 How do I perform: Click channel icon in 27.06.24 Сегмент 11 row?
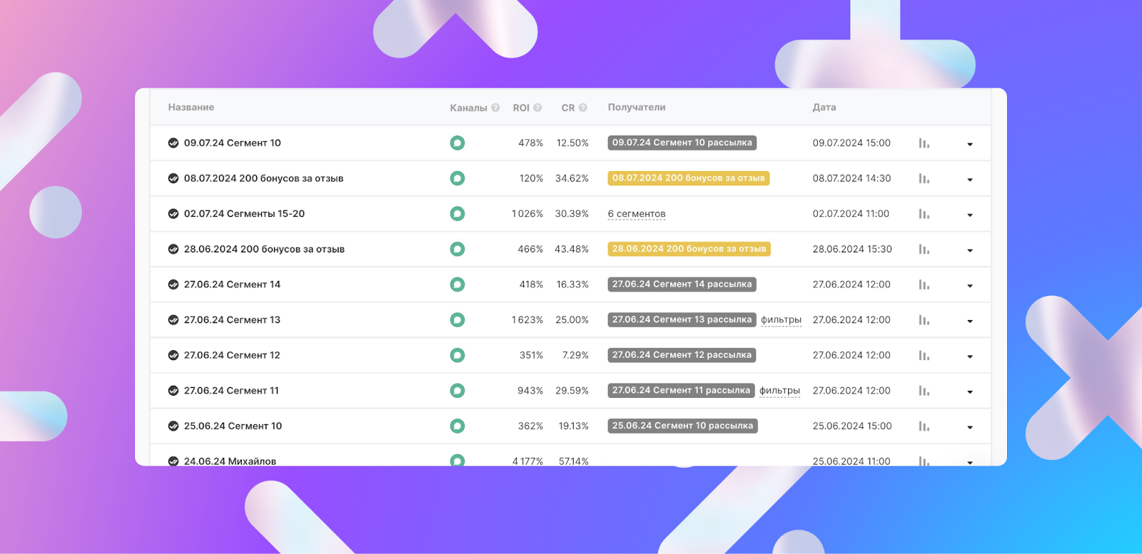[x=458, y=391]
